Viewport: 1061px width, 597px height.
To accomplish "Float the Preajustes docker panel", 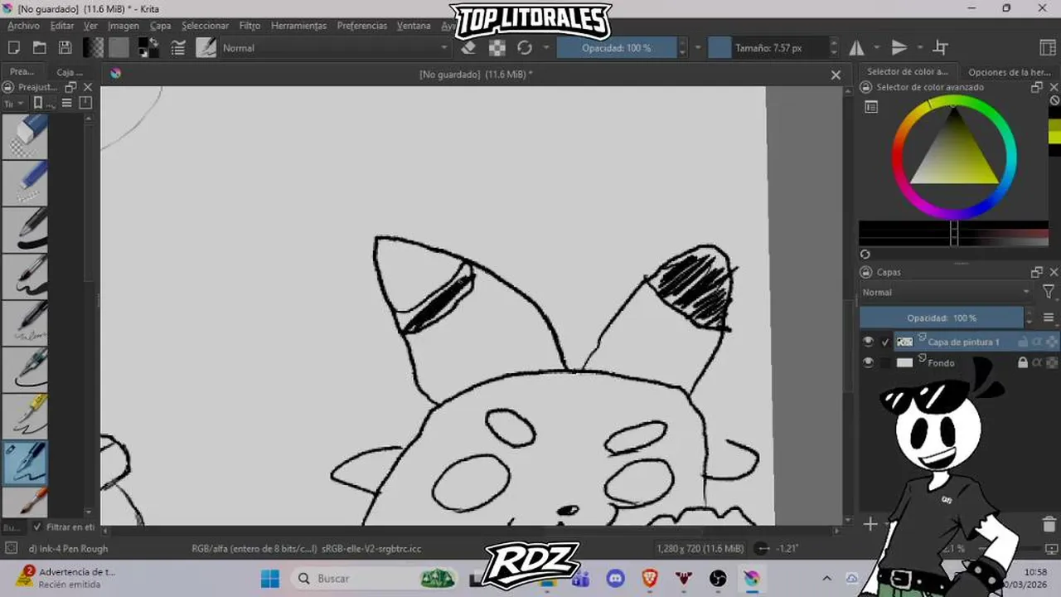I will click(x=71, y=87).
